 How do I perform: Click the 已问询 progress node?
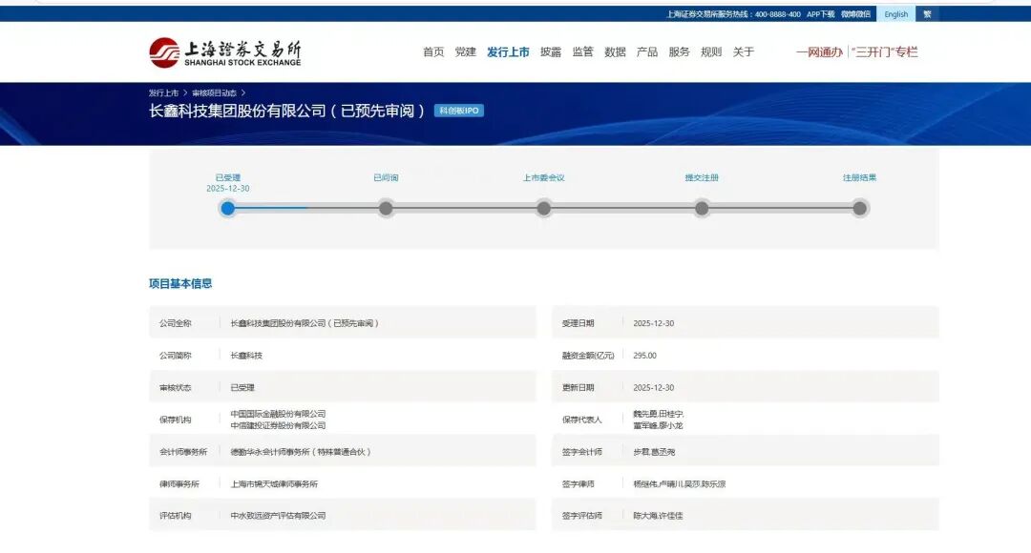tap(386, 206)
